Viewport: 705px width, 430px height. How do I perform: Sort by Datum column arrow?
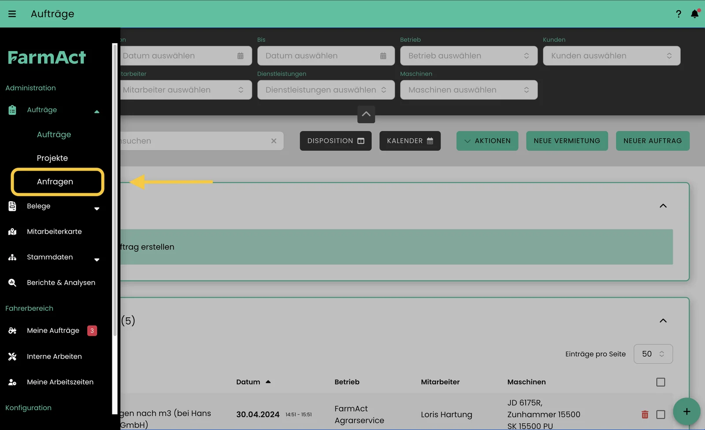(x=268, y=382)
